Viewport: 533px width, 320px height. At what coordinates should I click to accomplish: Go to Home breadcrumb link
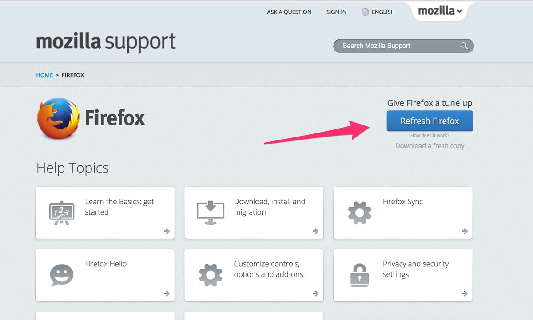coord(44,75)
